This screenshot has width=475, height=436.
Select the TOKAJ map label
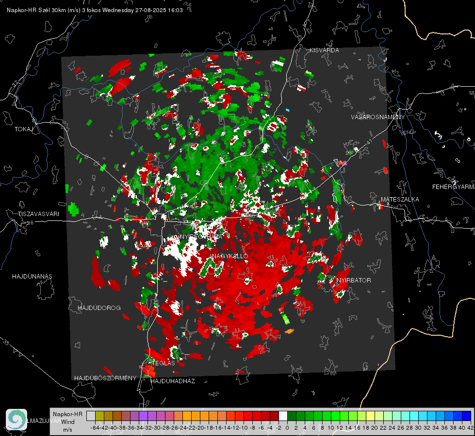(24, 129)
